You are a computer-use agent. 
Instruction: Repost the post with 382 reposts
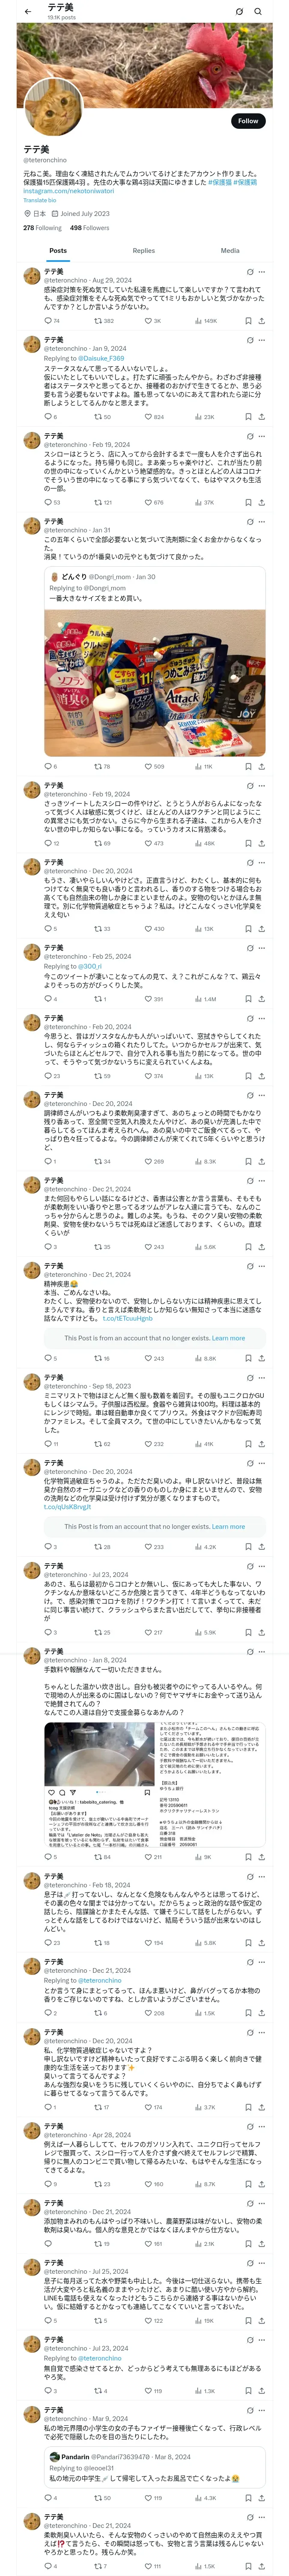[98, 321]
